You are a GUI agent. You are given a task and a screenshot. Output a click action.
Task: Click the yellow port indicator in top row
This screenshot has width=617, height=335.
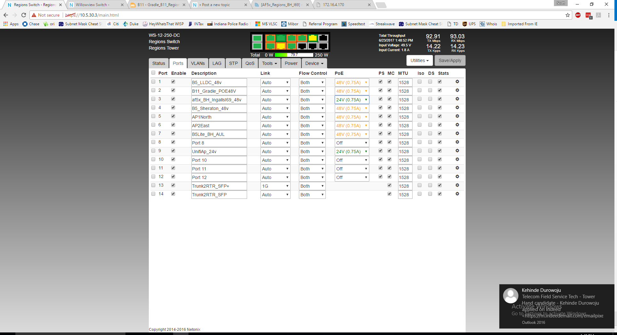click(x=312, y=38)
